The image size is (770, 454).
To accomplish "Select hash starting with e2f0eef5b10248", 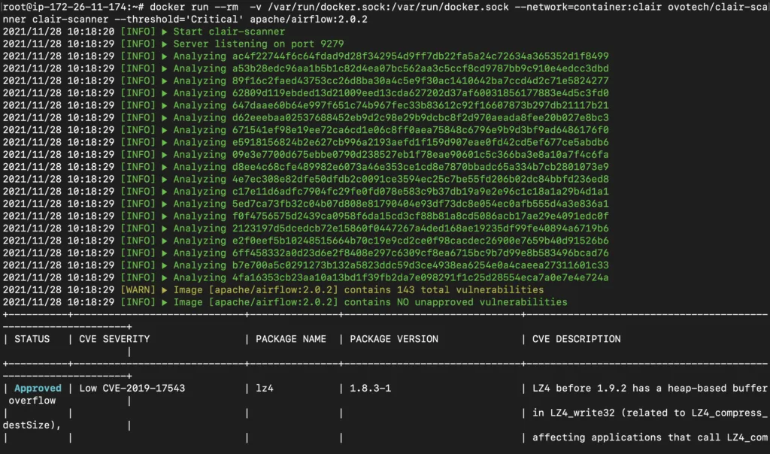I will click(420, 240).
